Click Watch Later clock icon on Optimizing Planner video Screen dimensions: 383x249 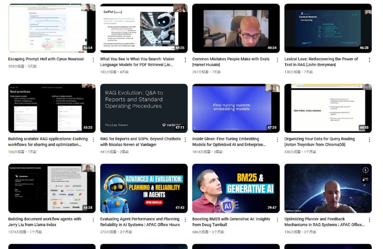click(365, 170)
